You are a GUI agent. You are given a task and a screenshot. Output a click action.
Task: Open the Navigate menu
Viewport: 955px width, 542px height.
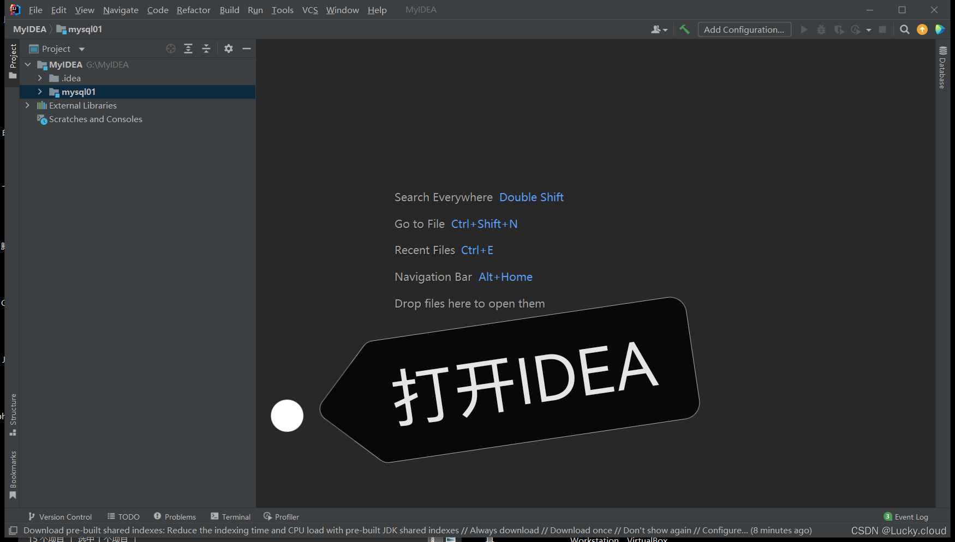(120, 10)
